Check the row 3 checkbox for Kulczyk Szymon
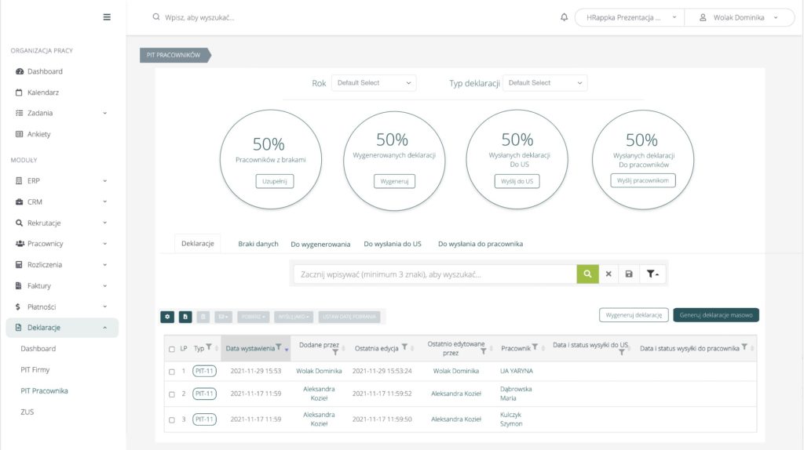This screenshot has width=804, height=450. click(172, 419)
